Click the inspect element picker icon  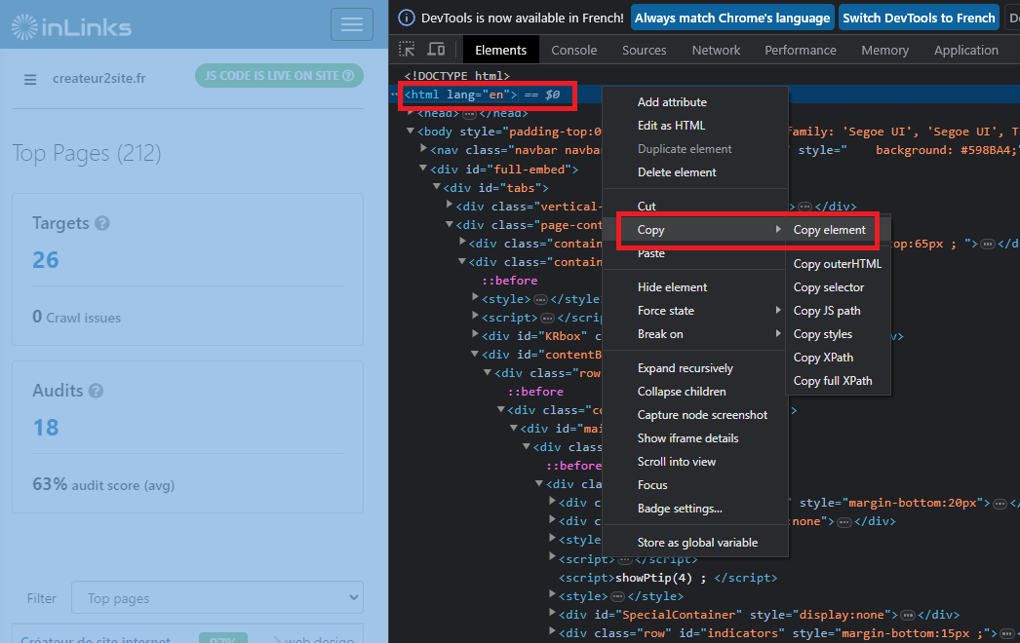click(x=408, y=50)
